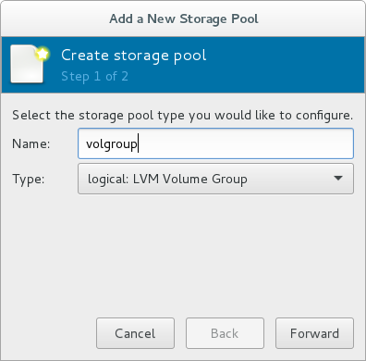This screenshot has height=361, width=366.
Task: Click the Add a New Storage Pool title bar
Action: pos(184,19)
